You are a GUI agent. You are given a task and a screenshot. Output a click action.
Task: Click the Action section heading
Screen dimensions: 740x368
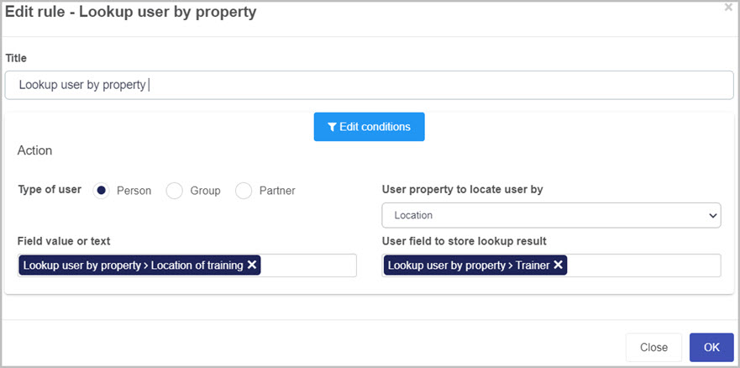(x=34, y=150)
